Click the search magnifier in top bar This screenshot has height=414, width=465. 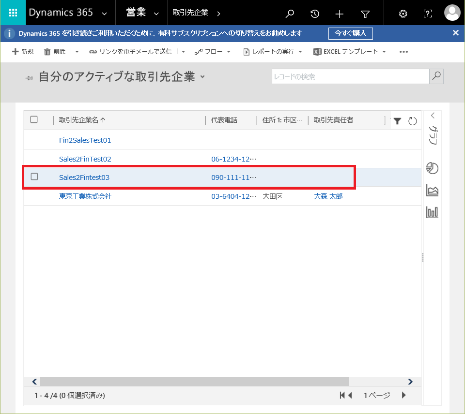point(290,14)
